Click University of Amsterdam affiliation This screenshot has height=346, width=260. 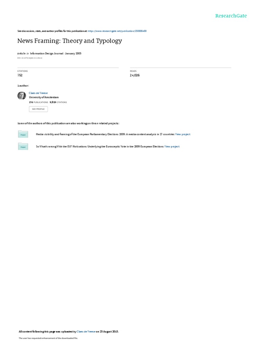44,97
